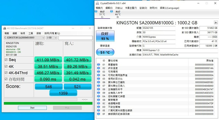Click the KINGSTON SA2000M81000G drive title
The height and width of the screenshot is (120, 219).
point(157,23)
